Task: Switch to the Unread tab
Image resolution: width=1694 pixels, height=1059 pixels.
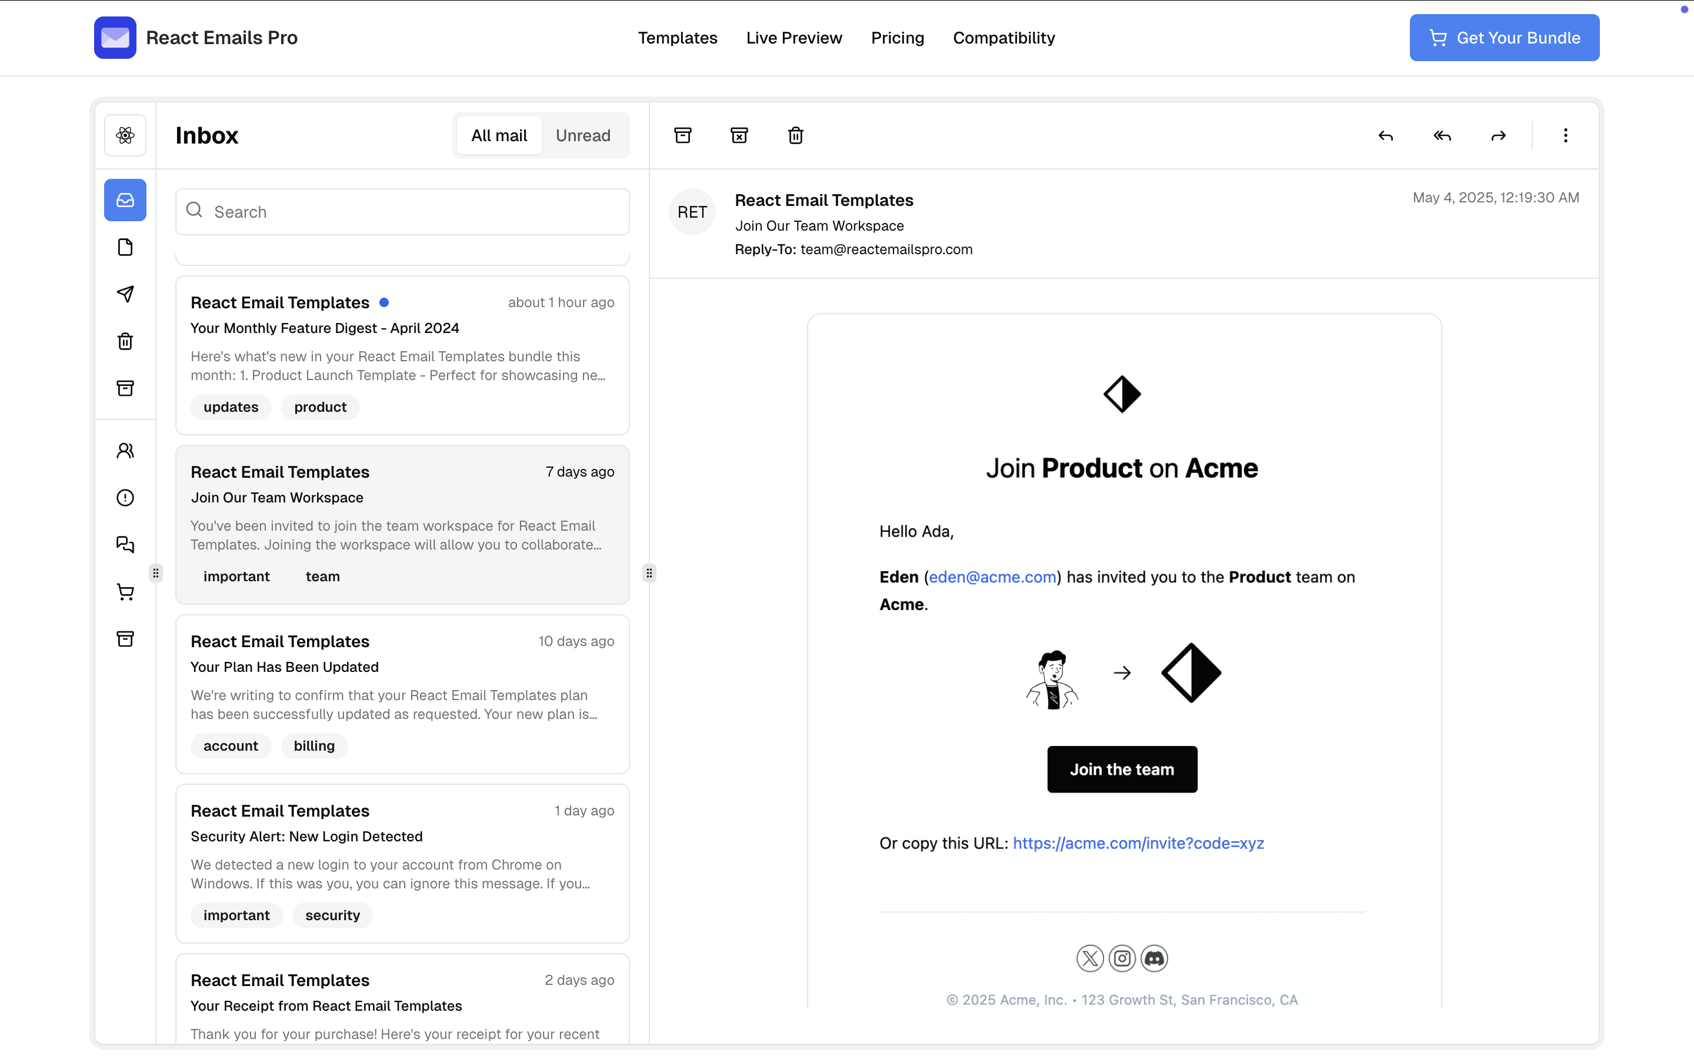Action: pos(583,135)
